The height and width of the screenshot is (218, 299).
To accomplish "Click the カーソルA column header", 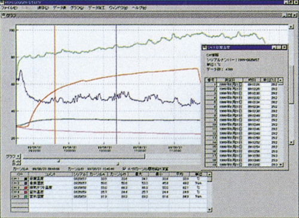I will (97, 174).
